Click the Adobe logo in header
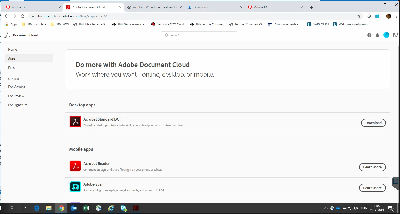The image size is (400, 214). [x=396, y=35]
